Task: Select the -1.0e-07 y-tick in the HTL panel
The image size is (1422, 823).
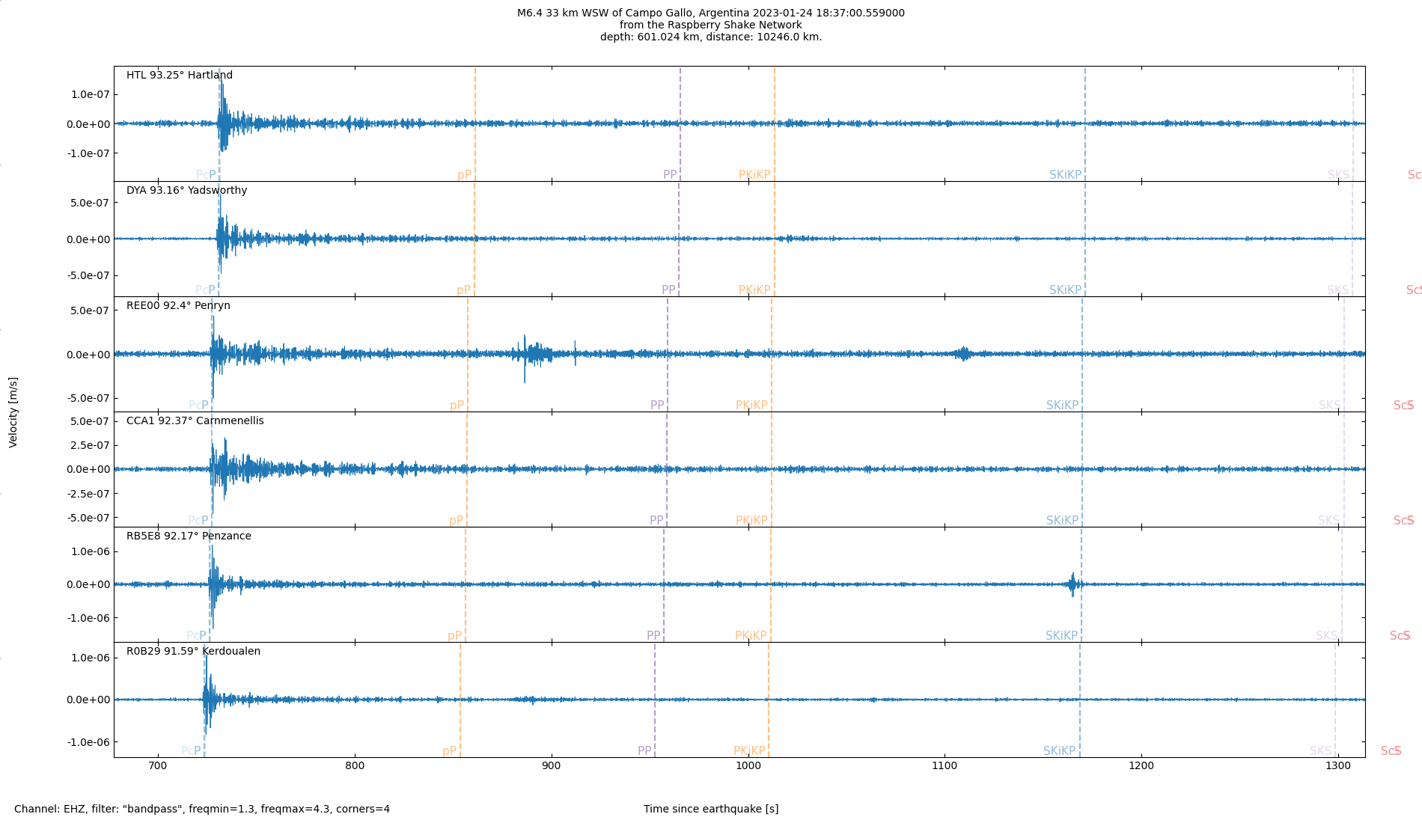Action: tap(88, 153)
